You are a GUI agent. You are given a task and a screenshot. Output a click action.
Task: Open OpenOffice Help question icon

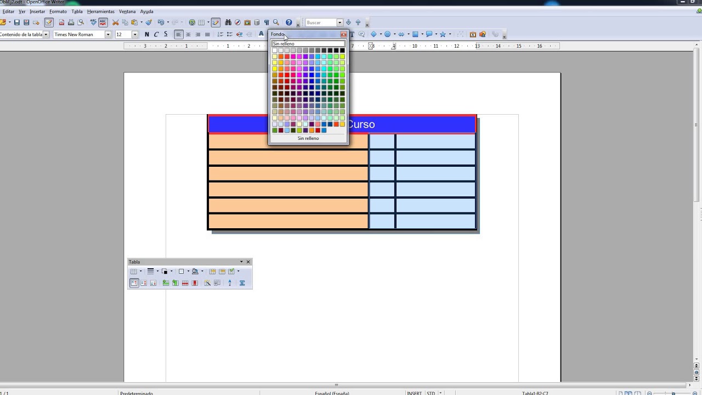288,22
